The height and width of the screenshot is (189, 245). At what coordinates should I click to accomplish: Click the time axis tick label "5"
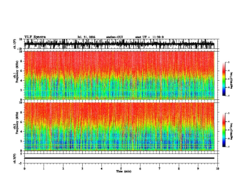[x=121, y=169]
